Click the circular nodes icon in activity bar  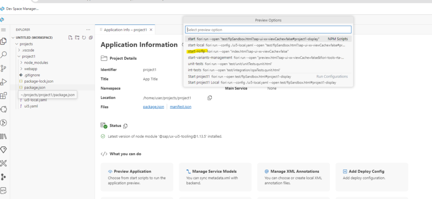[3, 109]
